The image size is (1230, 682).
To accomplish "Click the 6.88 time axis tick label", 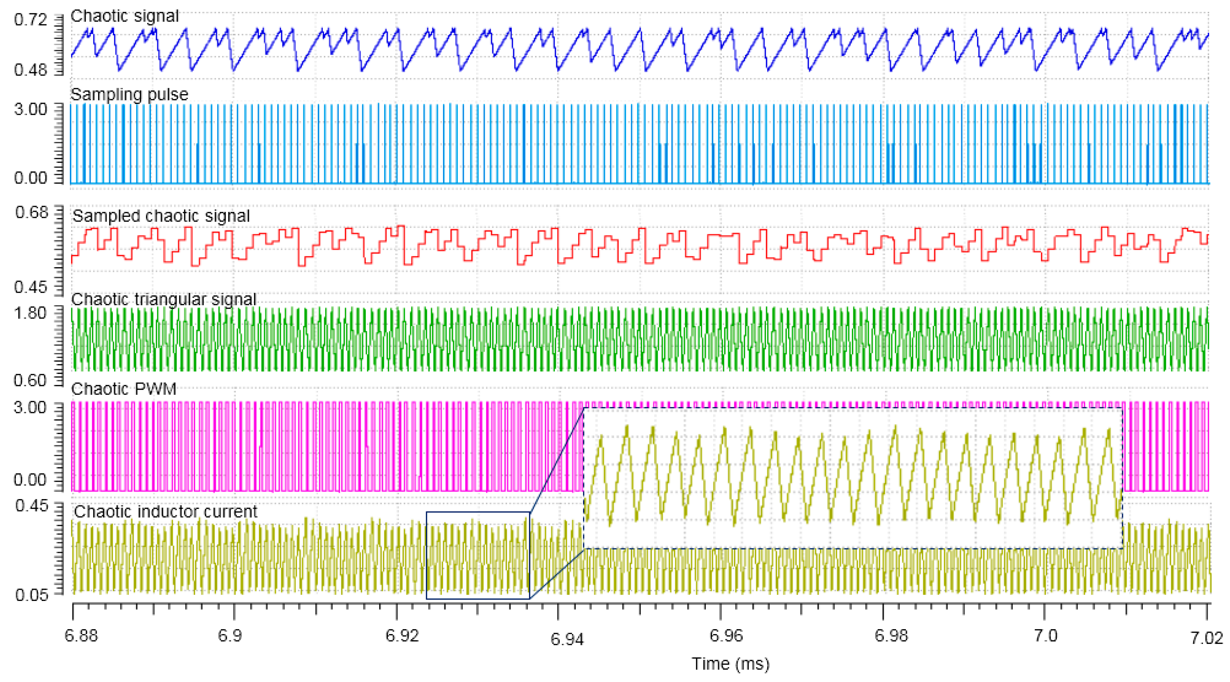I will [81, 636].
